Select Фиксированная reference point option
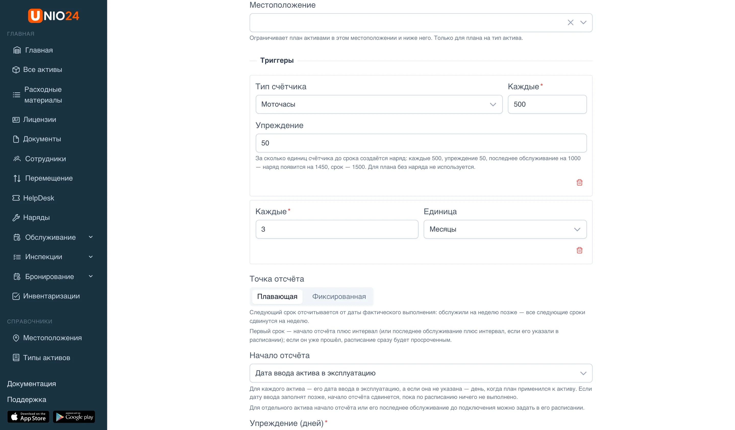The width and height of the screenshot is (735, 430). 339,296
